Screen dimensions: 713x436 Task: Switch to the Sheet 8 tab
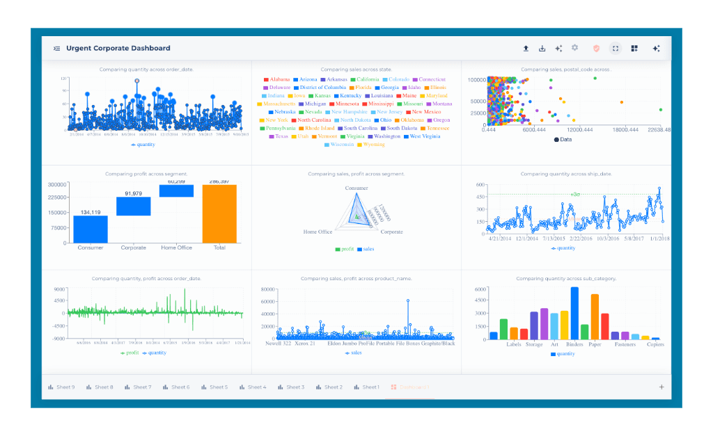[100, 387]
